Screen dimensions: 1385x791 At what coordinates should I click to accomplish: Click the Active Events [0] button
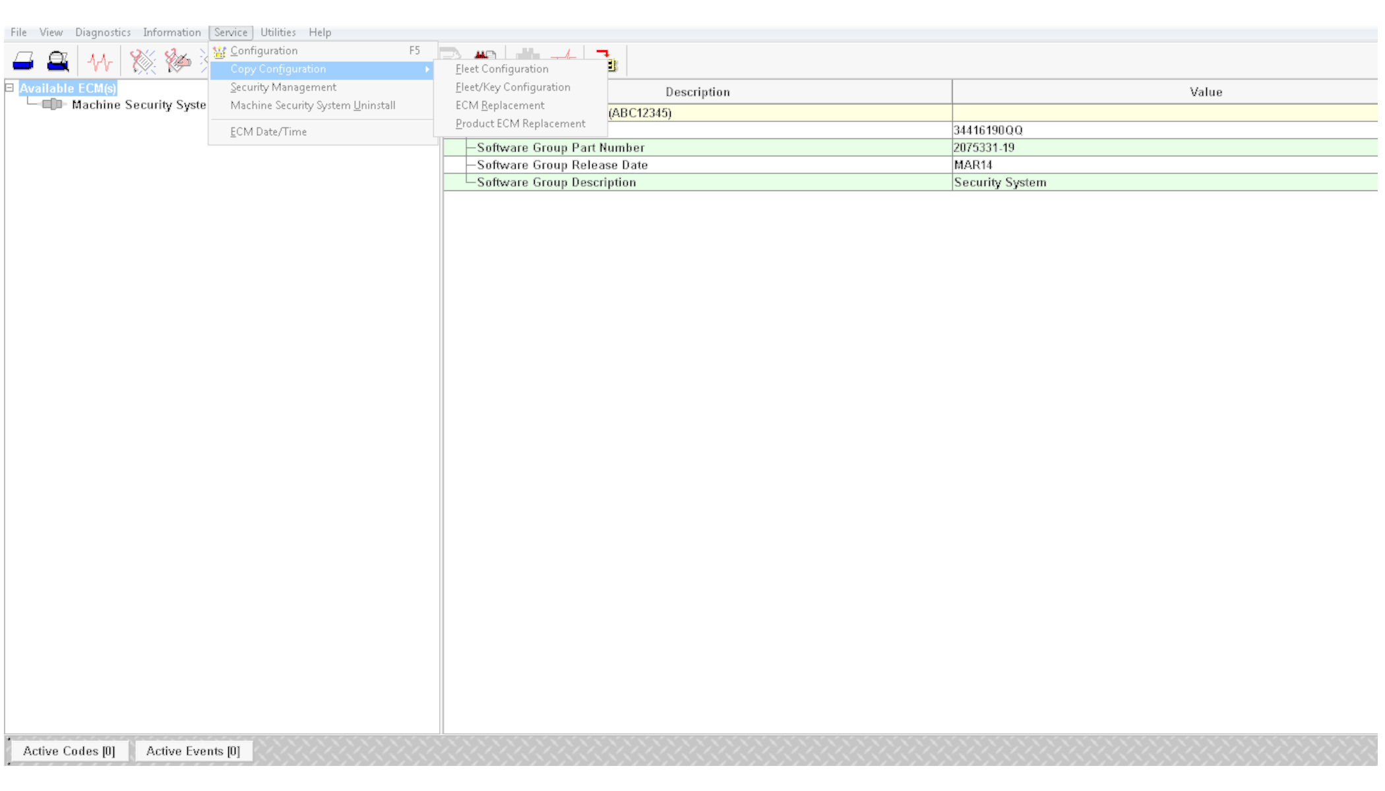click(x=193, y=751)
